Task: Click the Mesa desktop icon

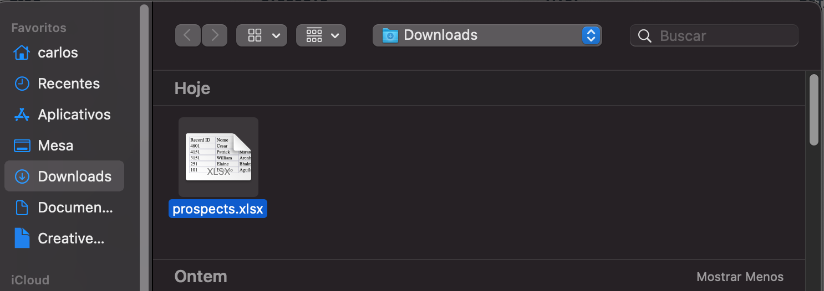Action: [x=22, y=145]
